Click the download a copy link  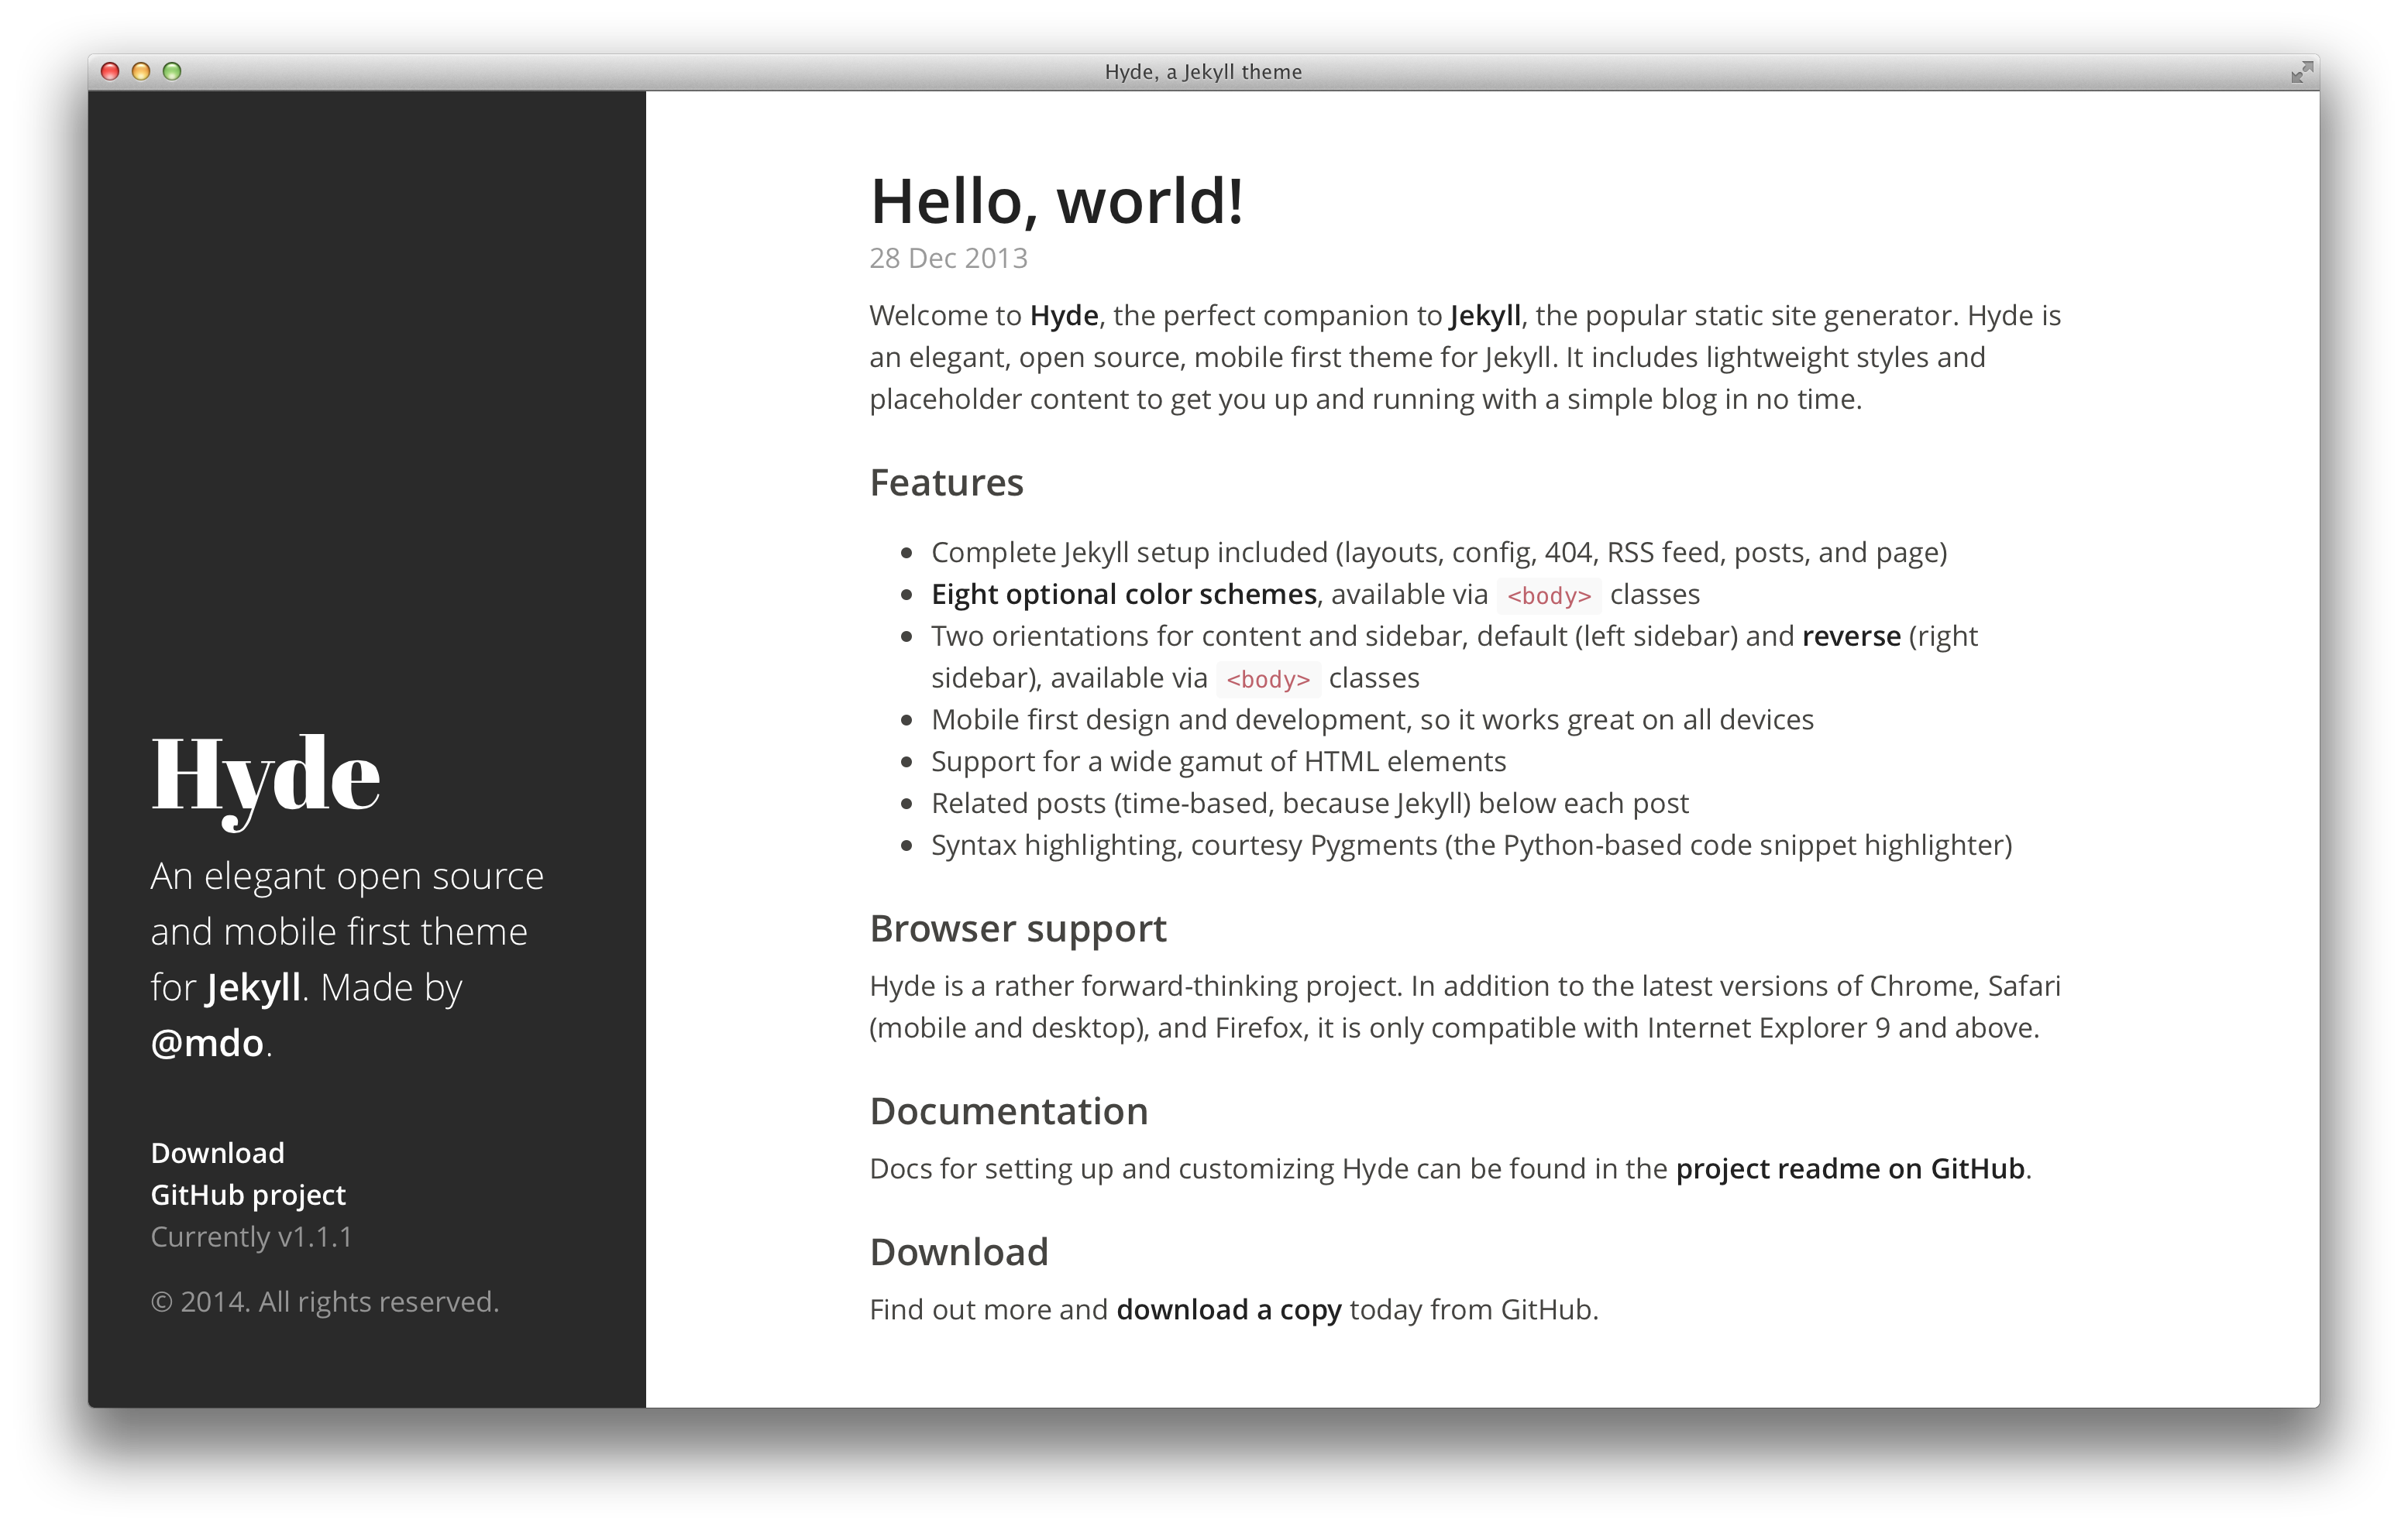pos(1228,1310)
